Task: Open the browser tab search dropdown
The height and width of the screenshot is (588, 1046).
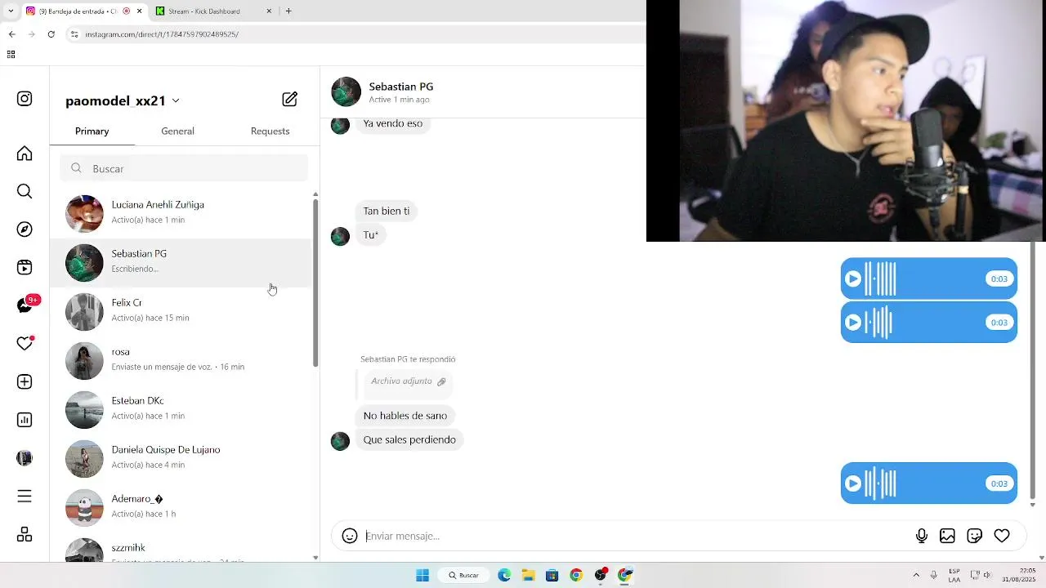Action: click(11, 11)
